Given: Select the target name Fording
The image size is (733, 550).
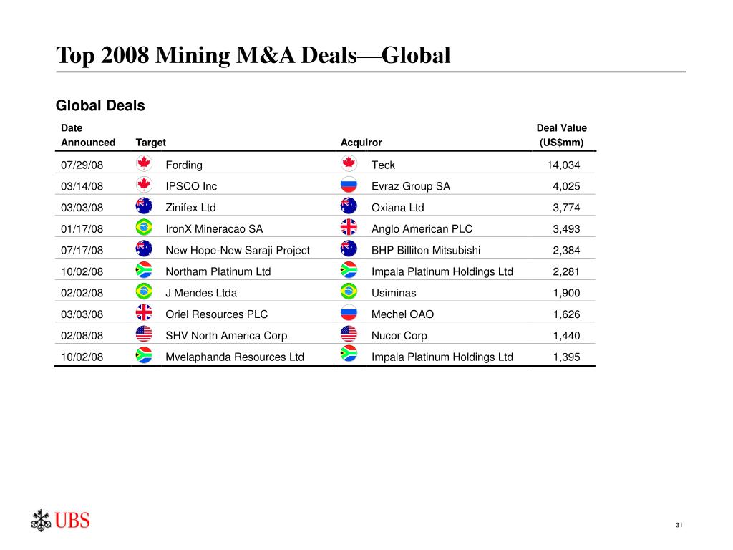Looking at the screenshot, I should coord(184,165).
